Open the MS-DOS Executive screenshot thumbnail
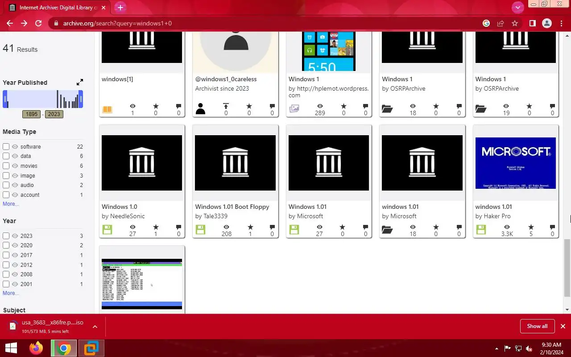The image size is (571, 357). pyautogui.click(x=142, y=284)
